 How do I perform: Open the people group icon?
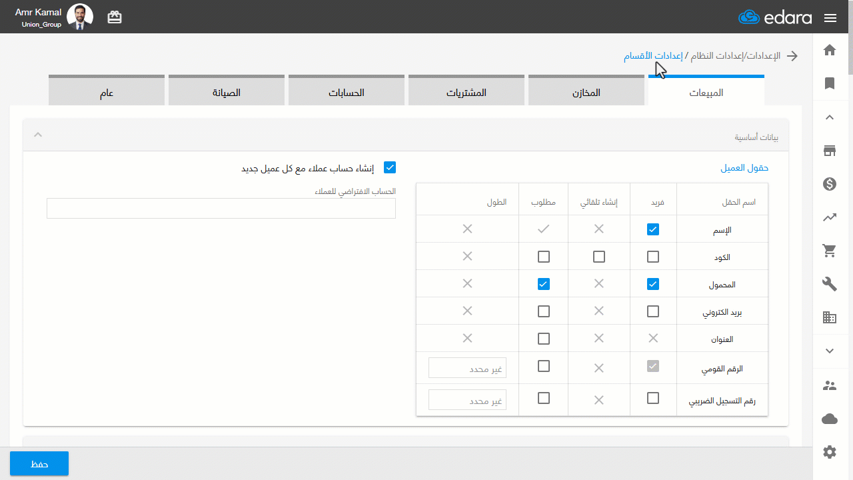[830, 385]
